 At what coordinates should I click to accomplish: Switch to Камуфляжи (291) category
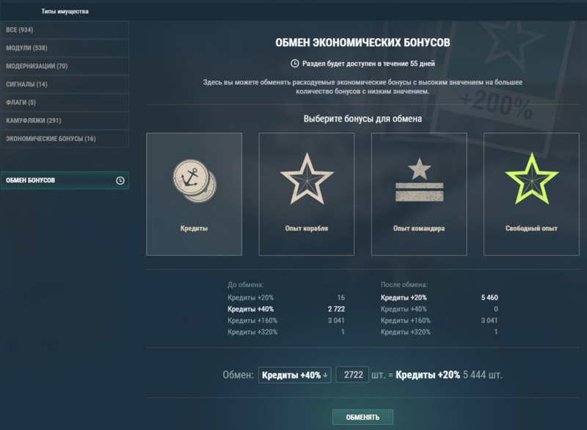coord(65,120)
